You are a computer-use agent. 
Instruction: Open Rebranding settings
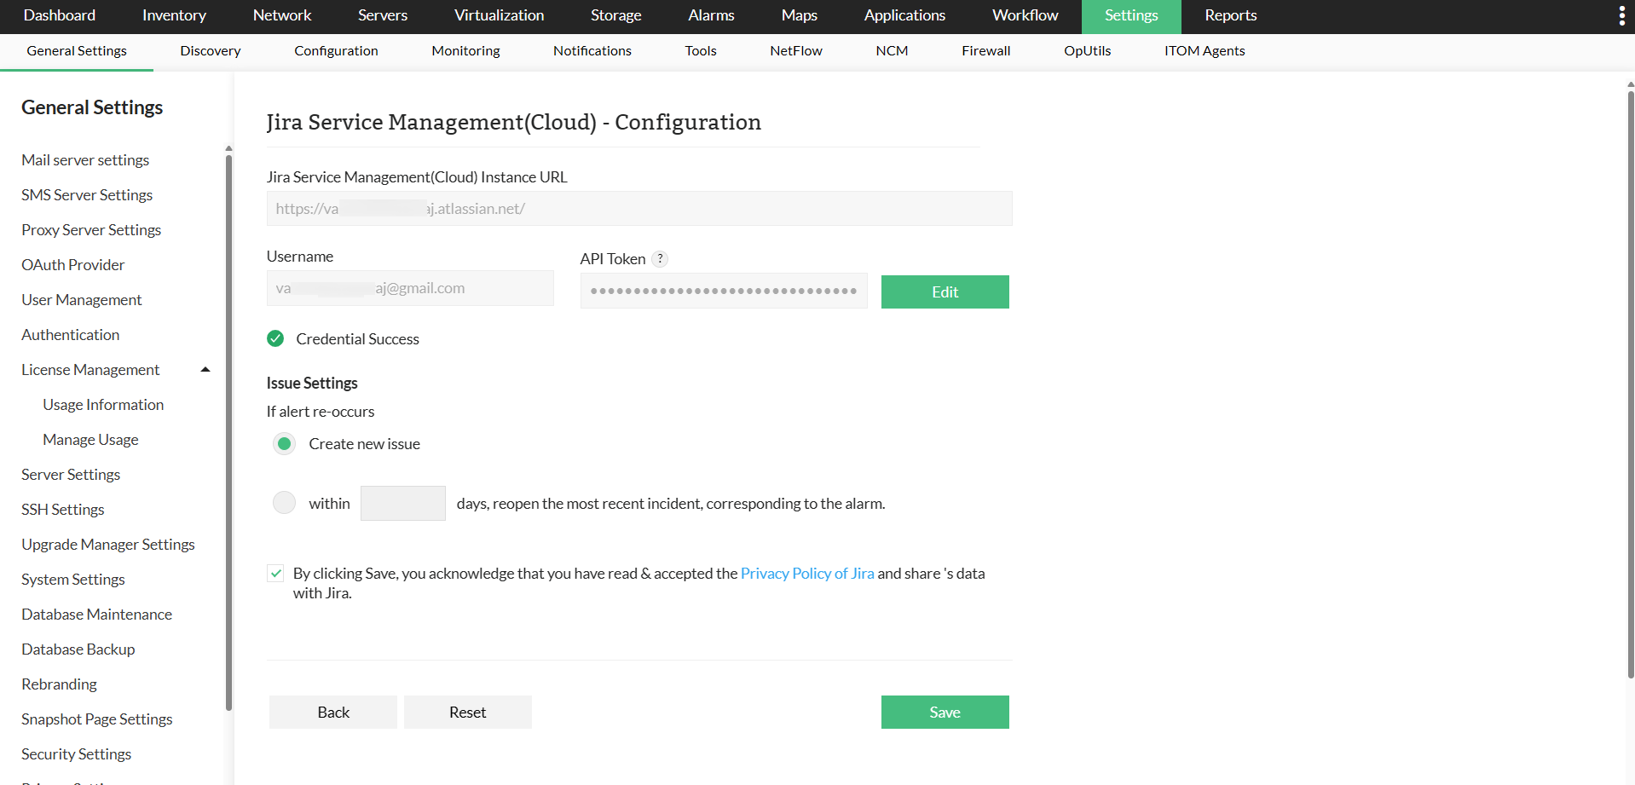point(59,684)
